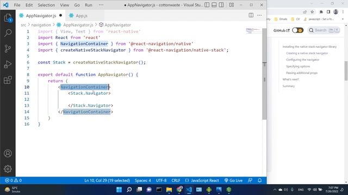The width and height of the screenshot is (348, 195).
Task: Open the notifications bell in status bar
Action: click(x=260, y=180)
